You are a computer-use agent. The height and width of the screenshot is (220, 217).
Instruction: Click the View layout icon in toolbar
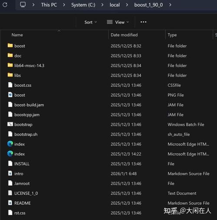(110, 22)
